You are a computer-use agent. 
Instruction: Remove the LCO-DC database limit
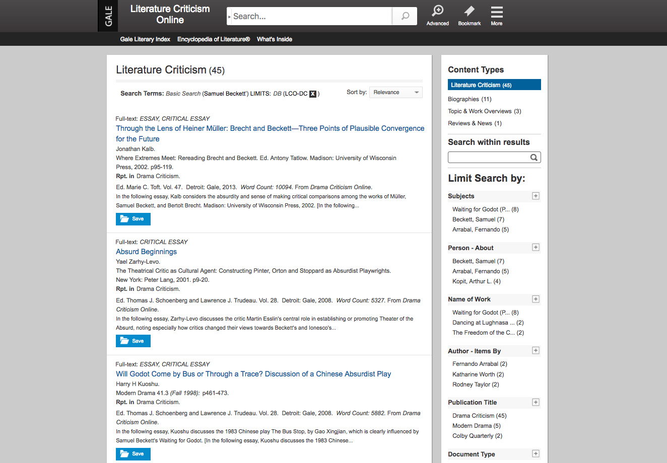coord(313,94)
